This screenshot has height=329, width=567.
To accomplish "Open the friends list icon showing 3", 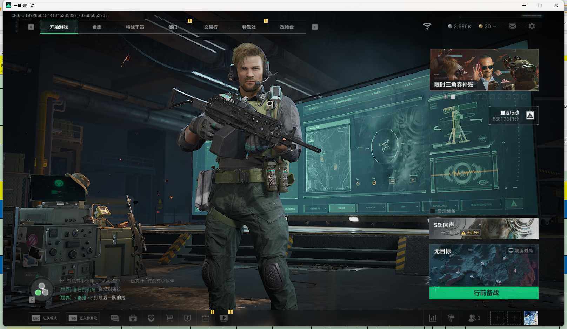I will point(474,318).
